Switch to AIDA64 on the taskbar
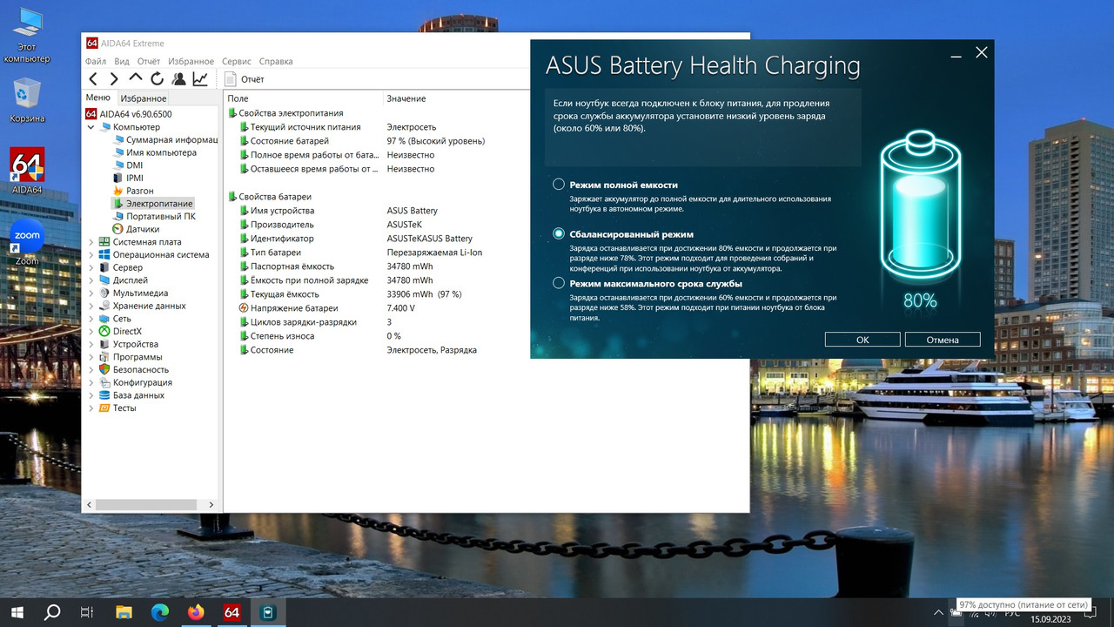1114x627 pixels. pyautogui.click(x=232, y=612)
